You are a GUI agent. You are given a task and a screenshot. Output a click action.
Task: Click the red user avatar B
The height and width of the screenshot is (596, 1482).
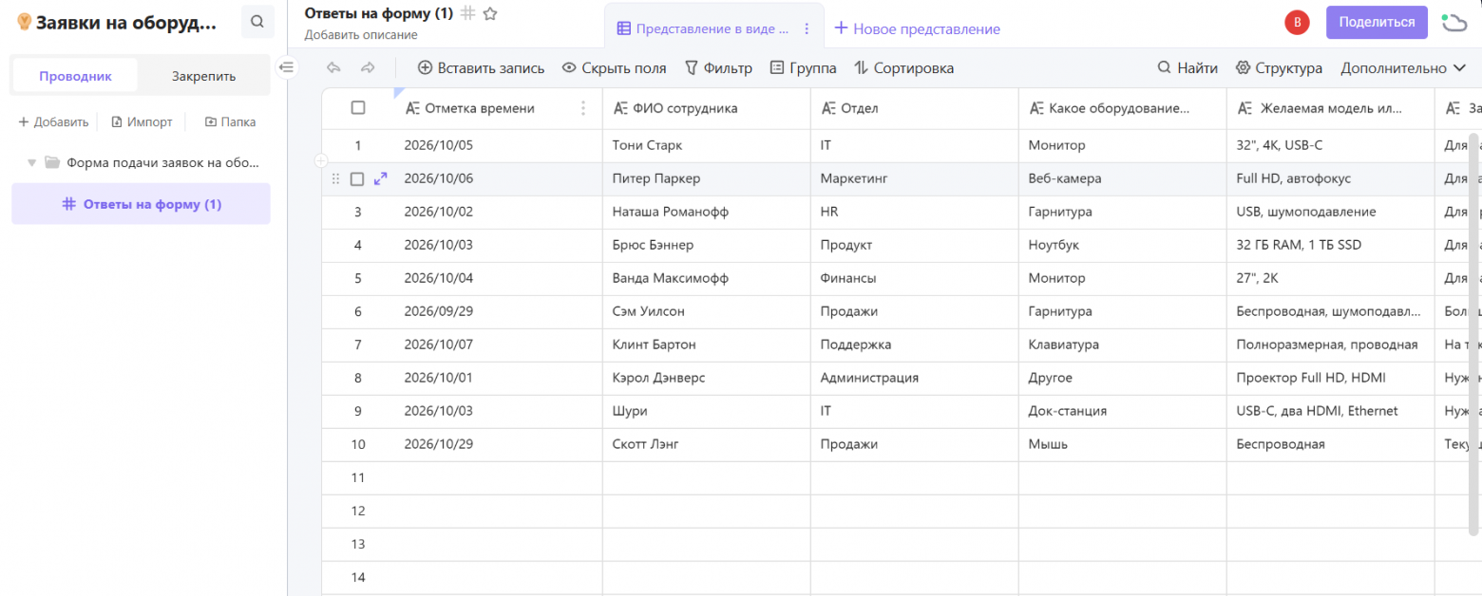[x=1297, y=23]
